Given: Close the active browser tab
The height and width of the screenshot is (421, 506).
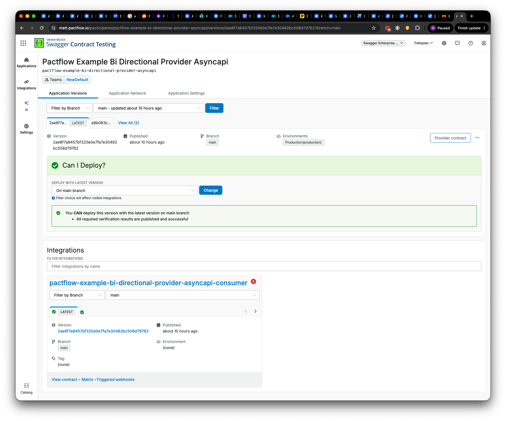Looking at the screenshot, I should (462, 16).
